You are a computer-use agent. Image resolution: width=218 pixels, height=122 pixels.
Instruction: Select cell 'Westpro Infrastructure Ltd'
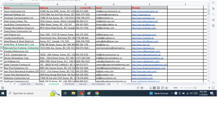(21, 51)
